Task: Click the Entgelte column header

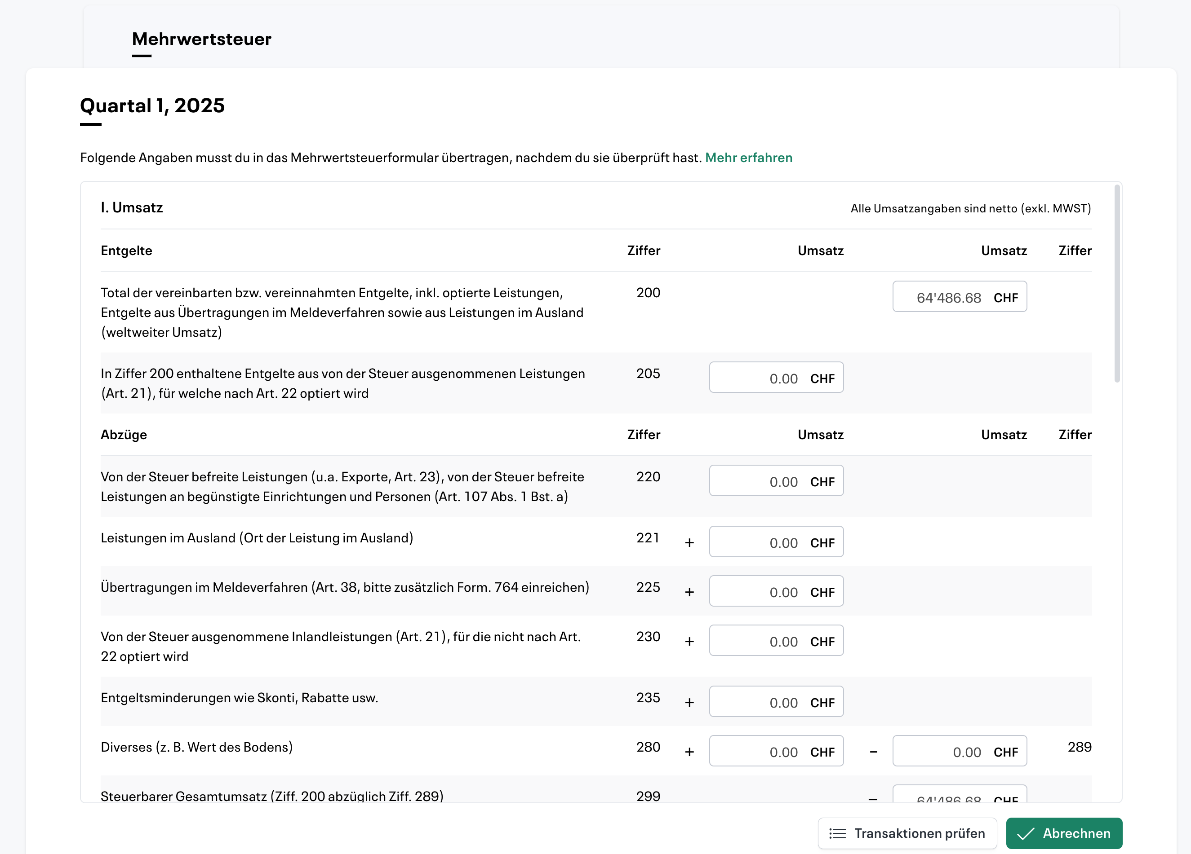Action: 127,251
